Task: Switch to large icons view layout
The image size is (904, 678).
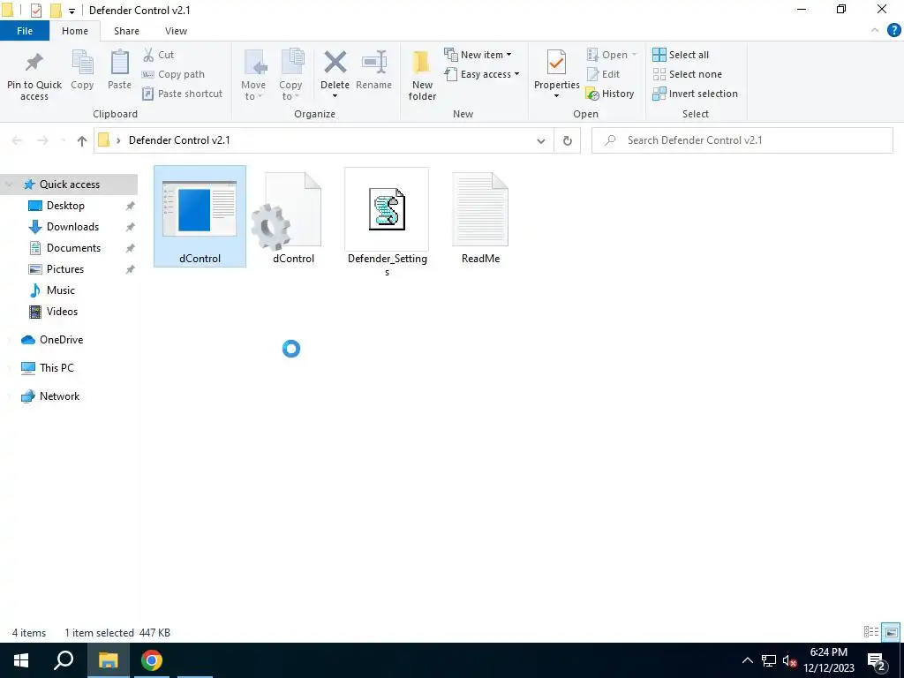Action: (x=892, y=632)
